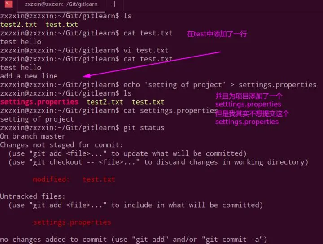Click 'Changes not staged for commit:' line
This screenshot has width=323, height=244.
point(61,145)
